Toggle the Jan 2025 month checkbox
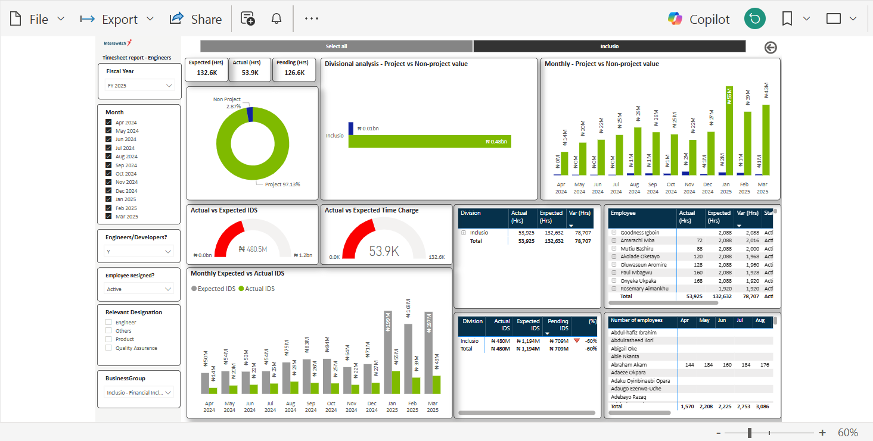 tap(108, 199)
